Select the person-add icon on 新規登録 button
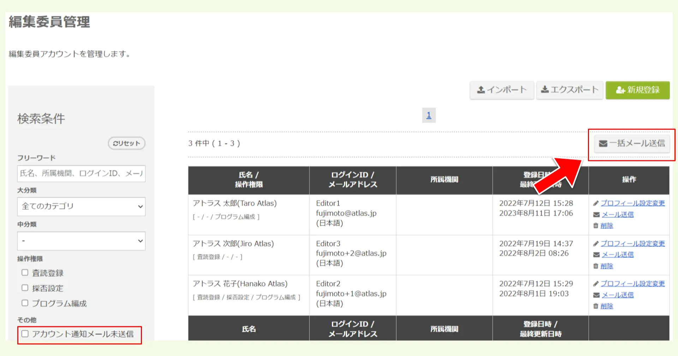Viewport: 678px width, 356px height. [x=620, y=90]
